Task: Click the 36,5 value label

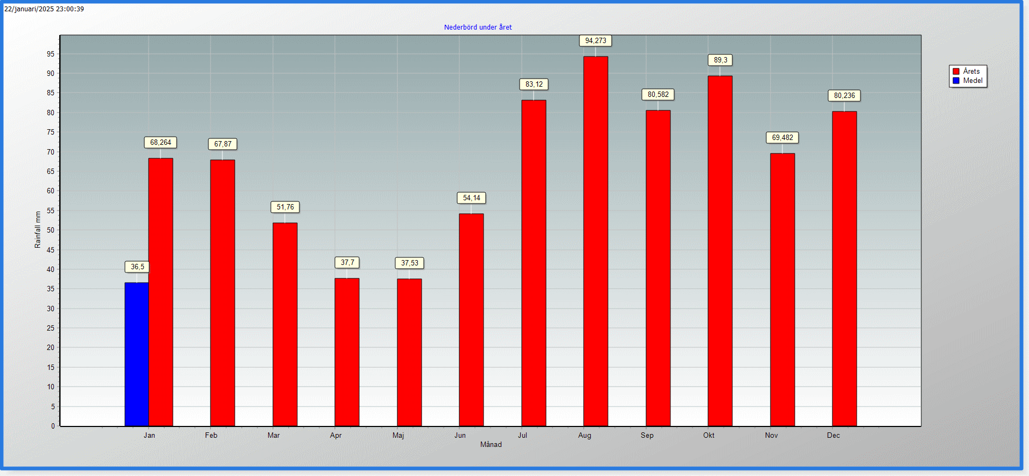Action: pyautogui.click(x=137, y=267)
